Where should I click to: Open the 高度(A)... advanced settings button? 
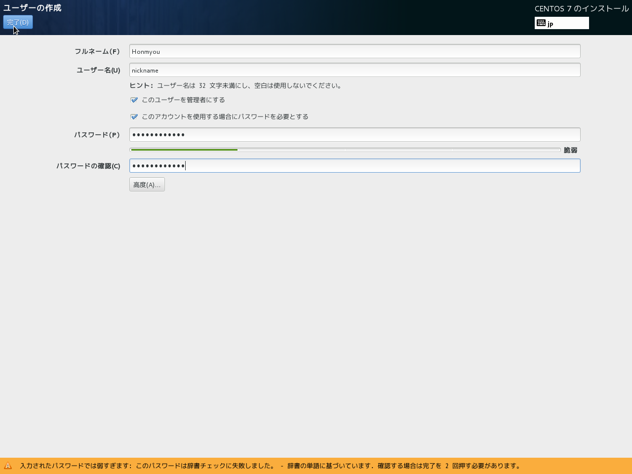point(147,185)
